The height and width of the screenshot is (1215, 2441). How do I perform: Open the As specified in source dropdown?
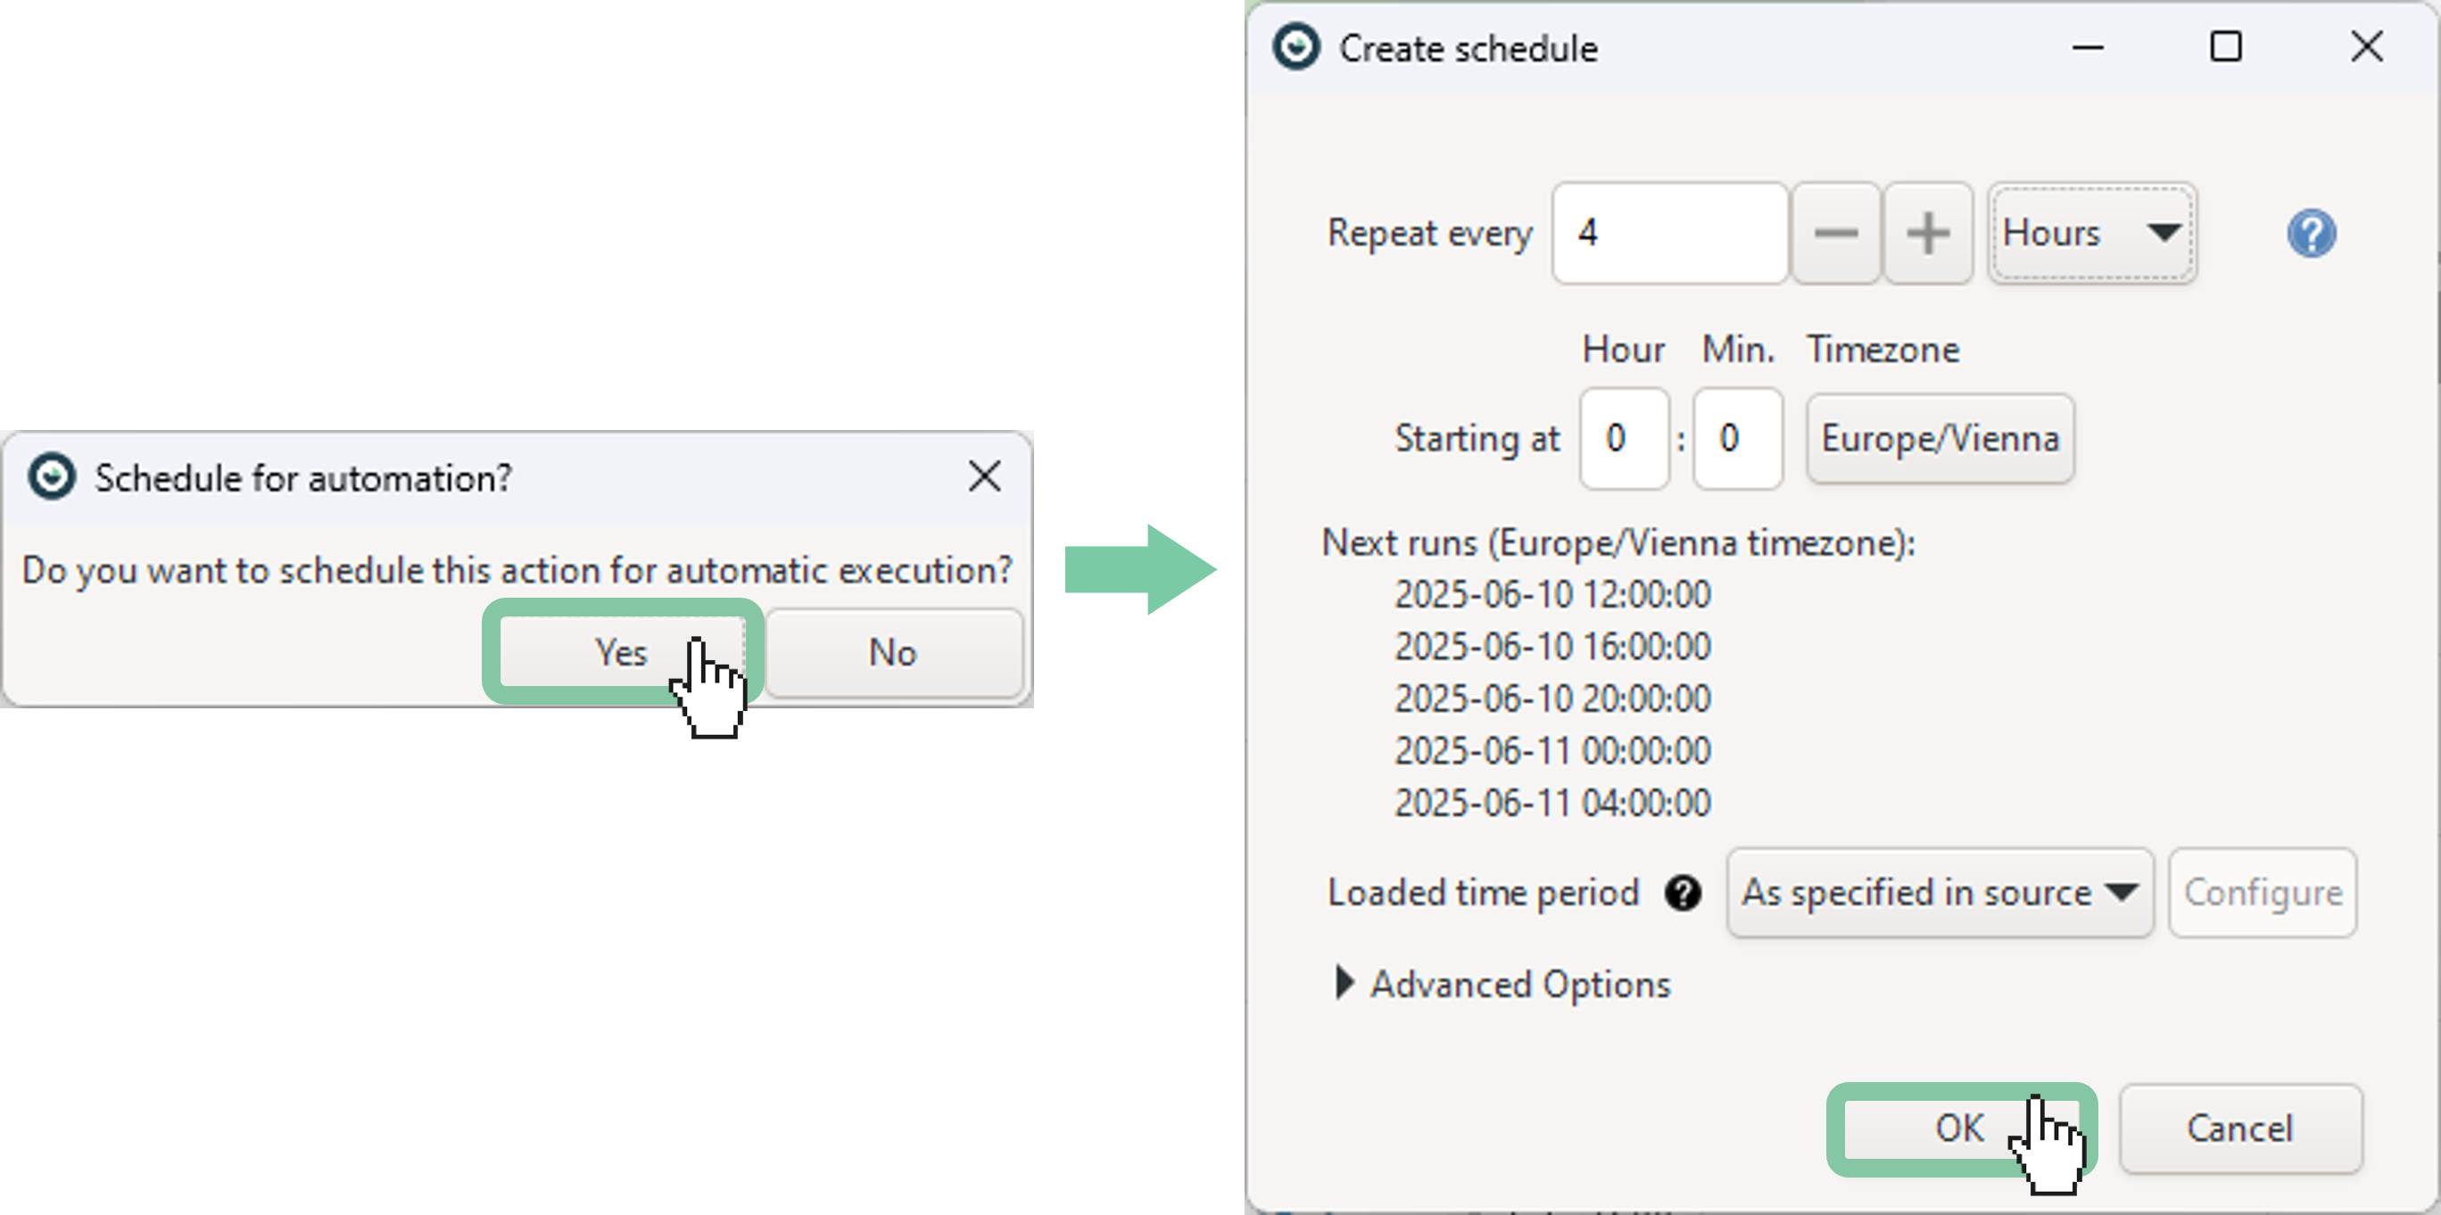(x=1939, y=893)
